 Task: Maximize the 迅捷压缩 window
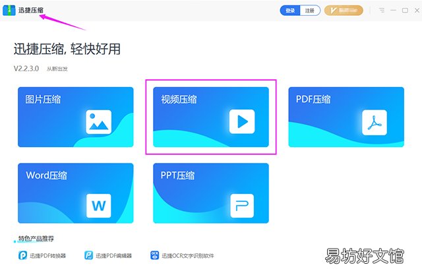pos(405,11)
